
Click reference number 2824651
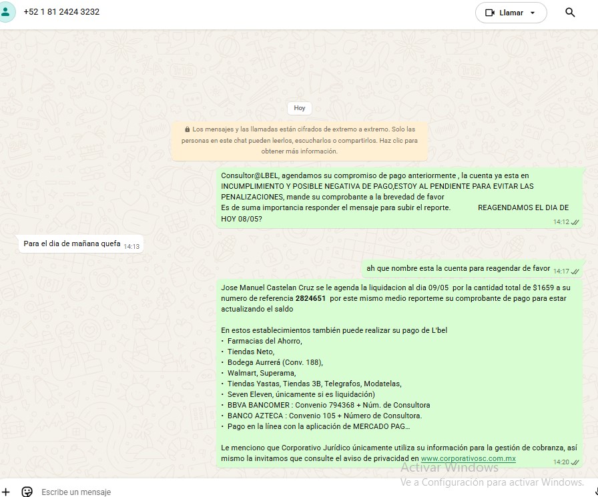tap(310, 298)
